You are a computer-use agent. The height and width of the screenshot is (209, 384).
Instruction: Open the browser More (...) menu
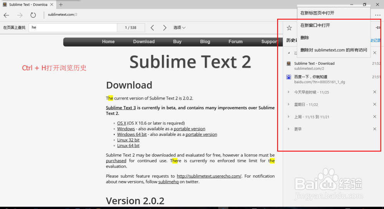[x=377, y=15]
